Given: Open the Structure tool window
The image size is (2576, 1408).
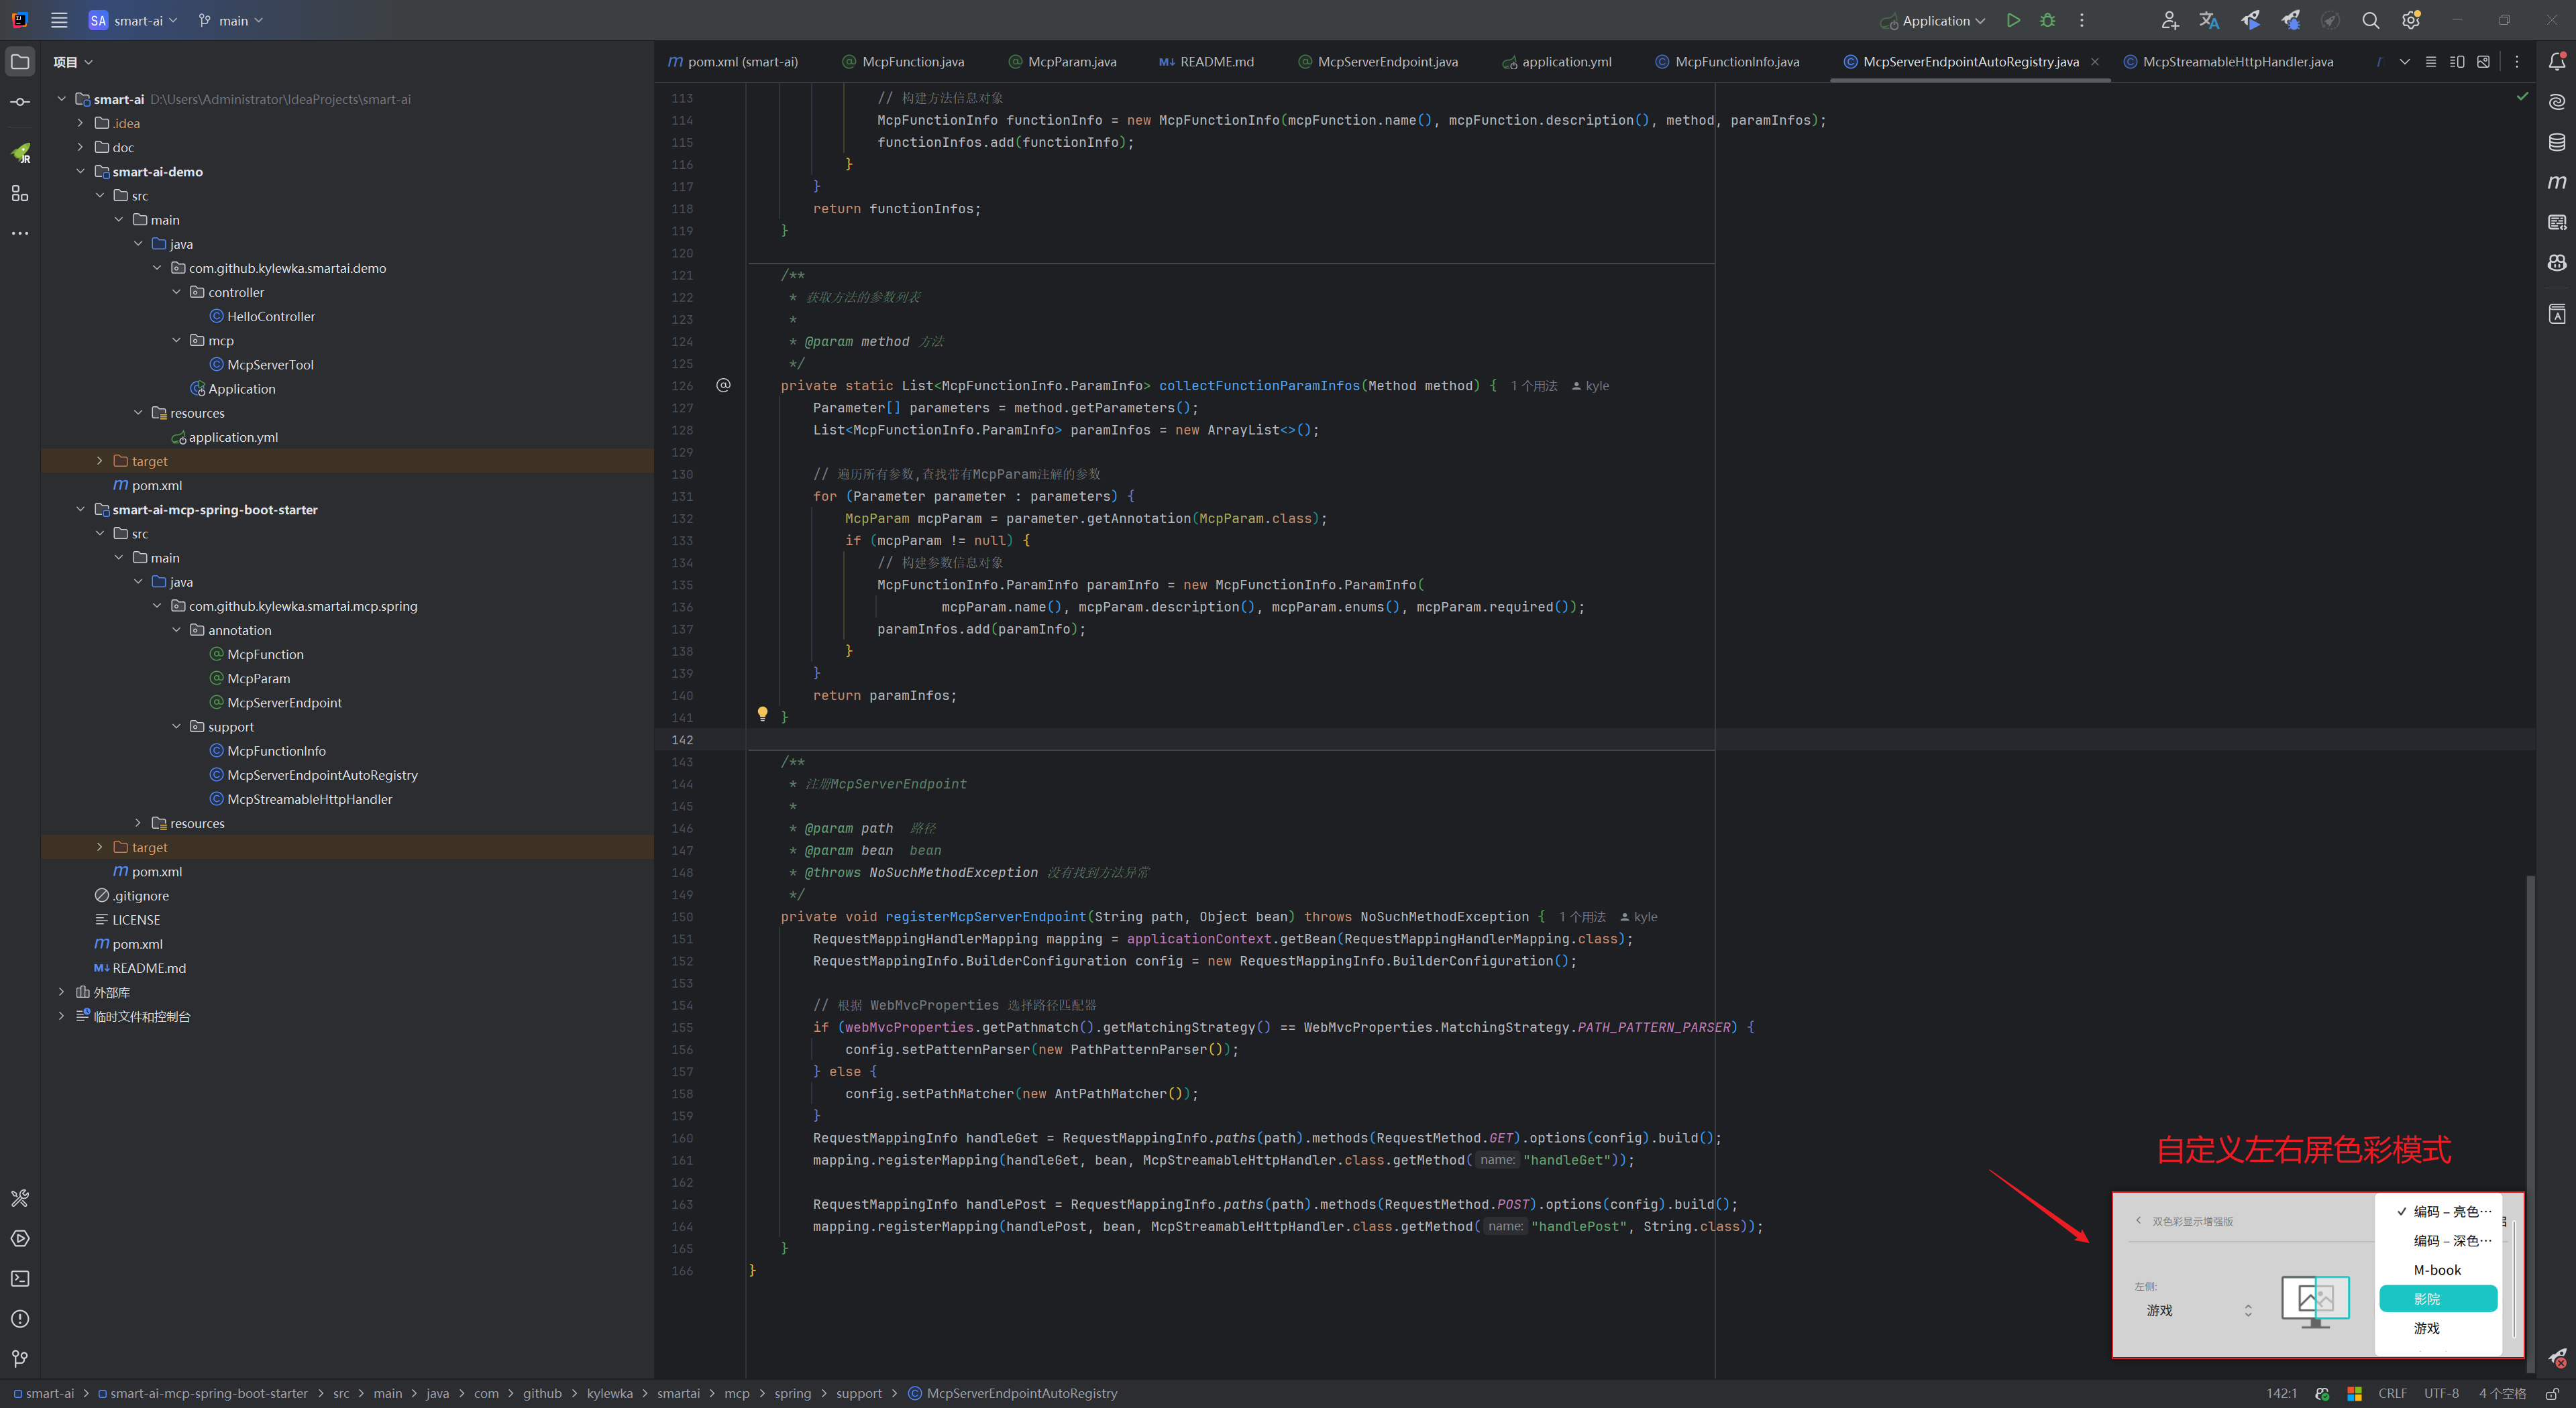Looking at the screenshot, I should point(20,193).
